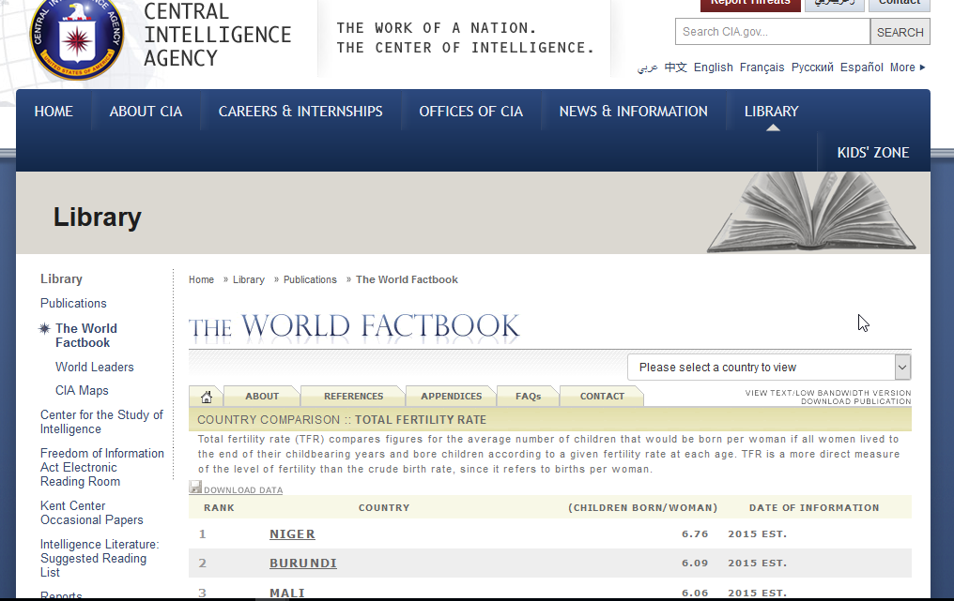This screenshot has width=954, height=601.
Task: Go to CAREERS & INTERNSHIPS menu
Action: tap(300, 112)
